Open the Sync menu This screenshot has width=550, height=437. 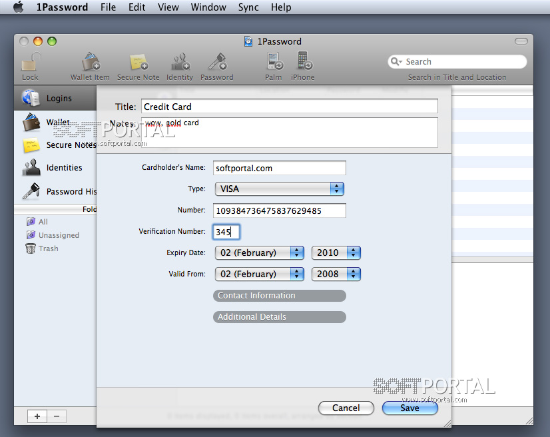coord(248,7)
